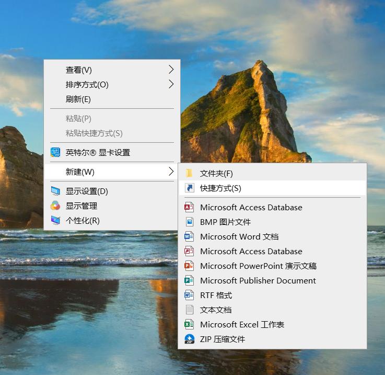Create a new RTF 格式 file
The height and width of the screenshot is (375, 385).
tap(272, 295)
